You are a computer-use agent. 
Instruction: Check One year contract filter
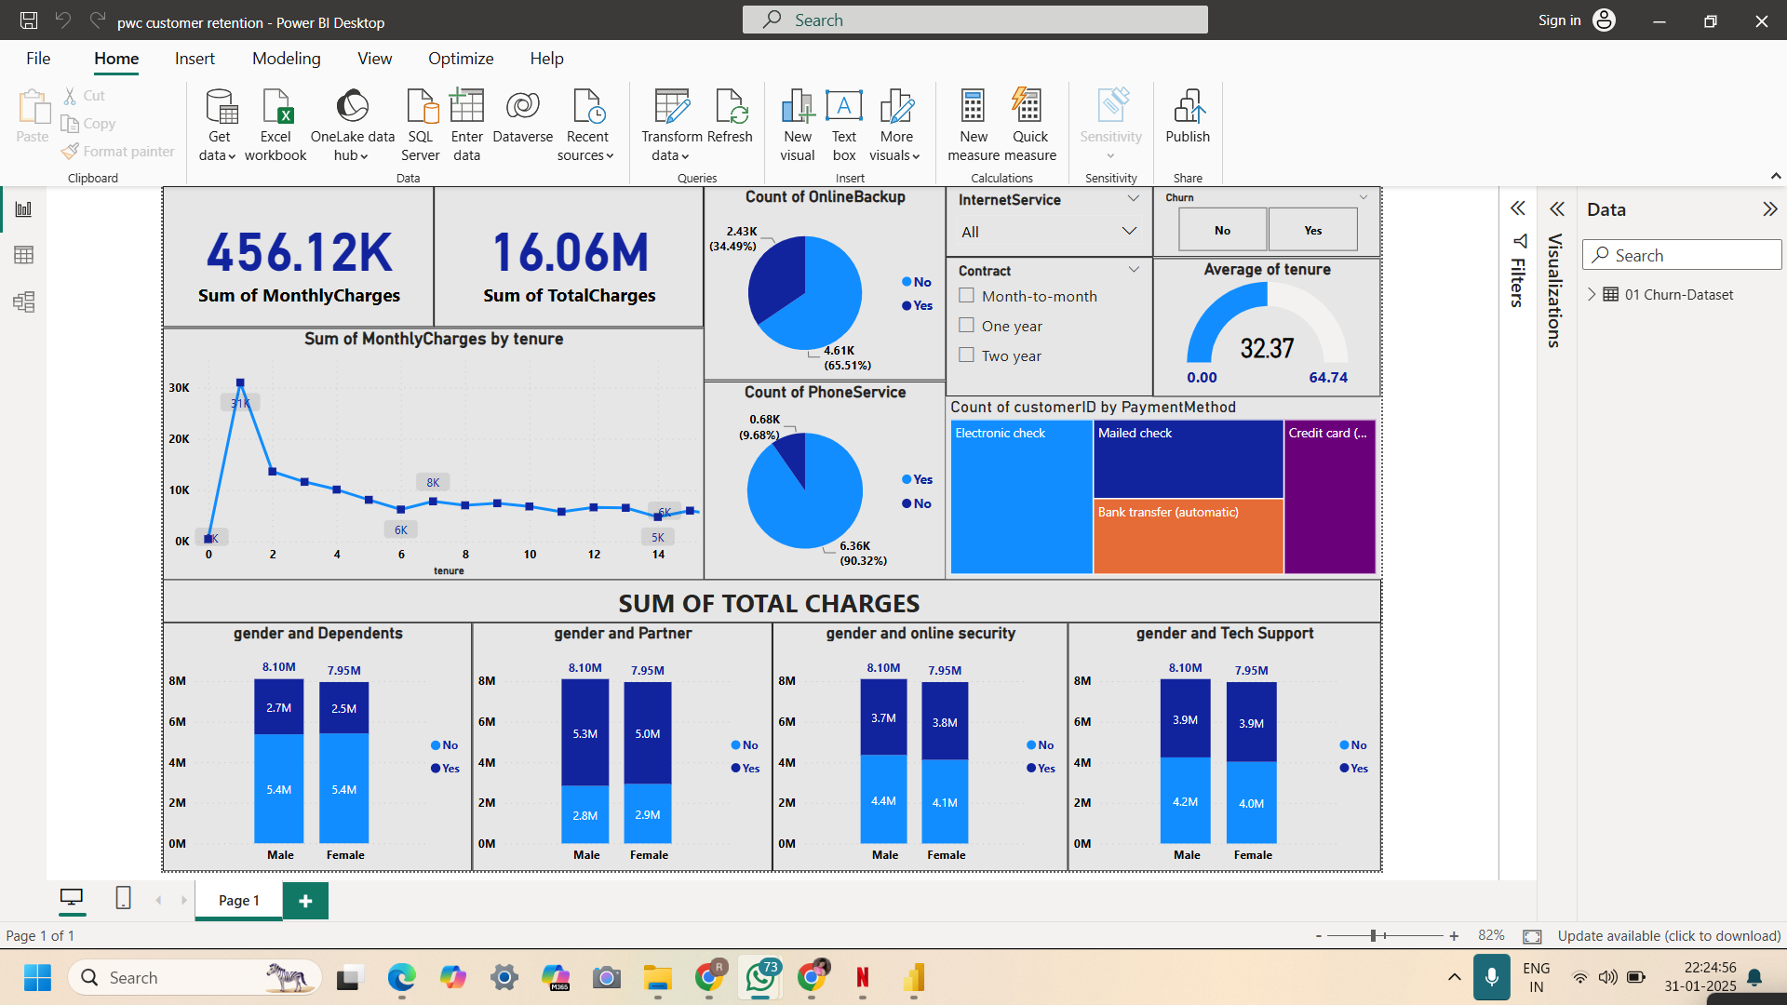(x=966, y=326)
